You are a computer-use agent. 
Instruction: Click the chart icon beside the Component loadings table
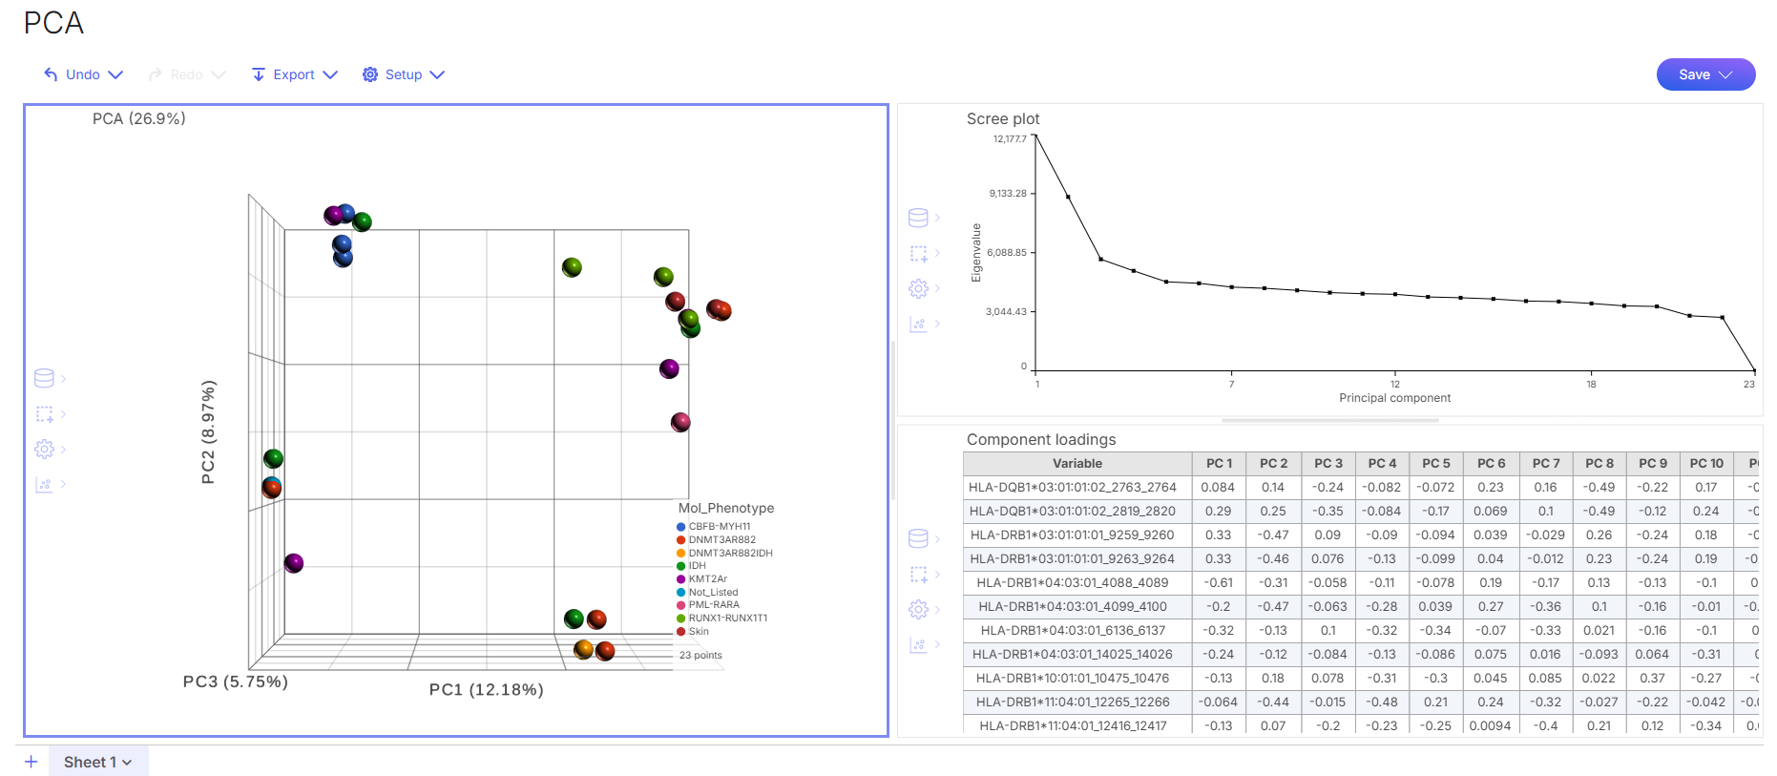[x=918, y=644]
